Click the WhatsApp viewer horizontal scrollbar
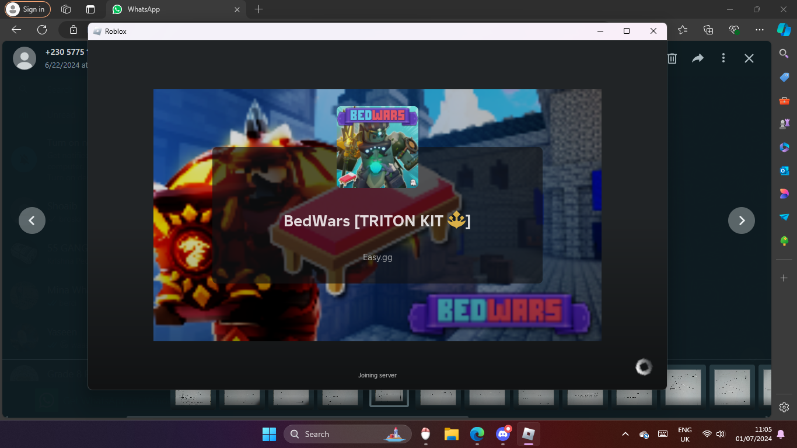The height and width of the screenshot is (448, 797). 298,417
